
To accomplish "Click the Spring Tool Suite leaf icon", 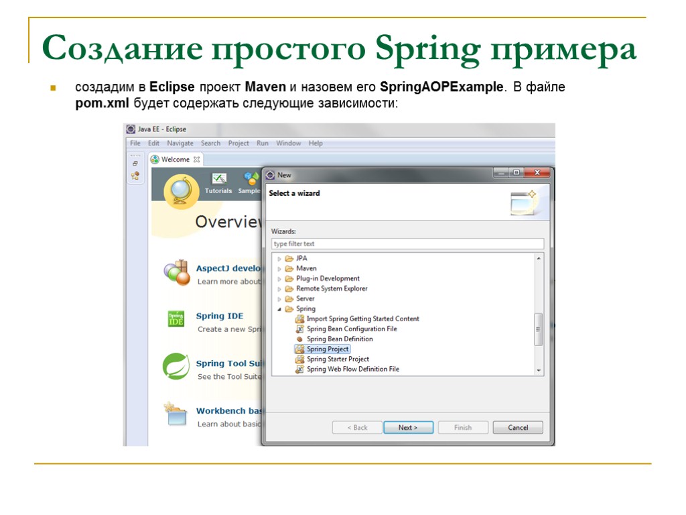I will coord(176,366).
